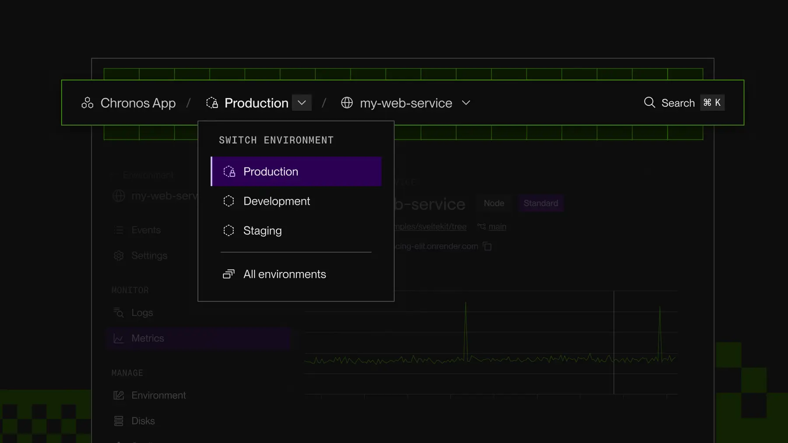Select the Search magnifier icon

click(649, 102)
